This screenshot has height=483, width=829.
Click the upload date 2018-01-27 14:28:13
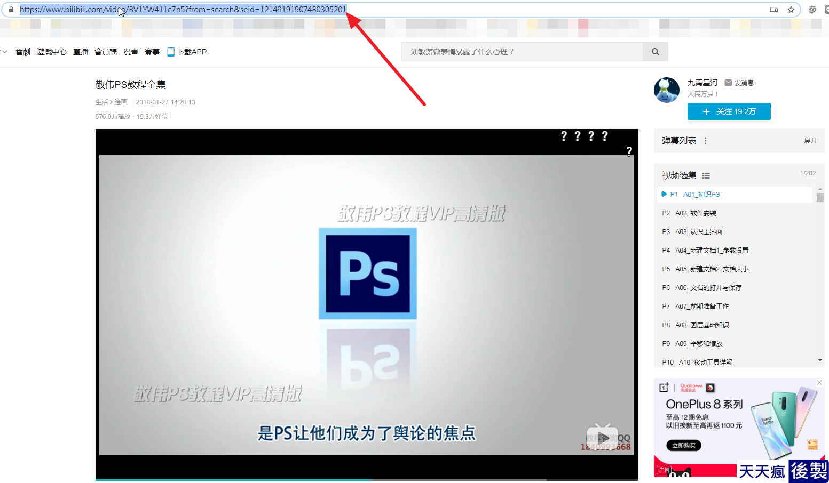(165, 102)
